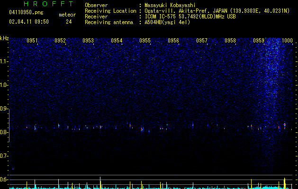Click the kHz axis unit label
Screen dimensions: 298x189
point(4,38)
